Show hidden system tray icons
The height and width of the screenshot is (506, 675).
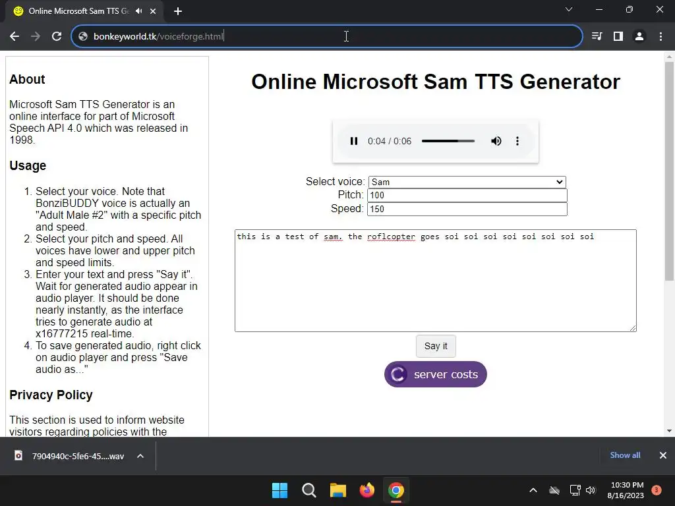(x=533, y=490)
